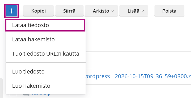Click the Poista button
This screenshot has height=98, width=191.
point(169,11)
